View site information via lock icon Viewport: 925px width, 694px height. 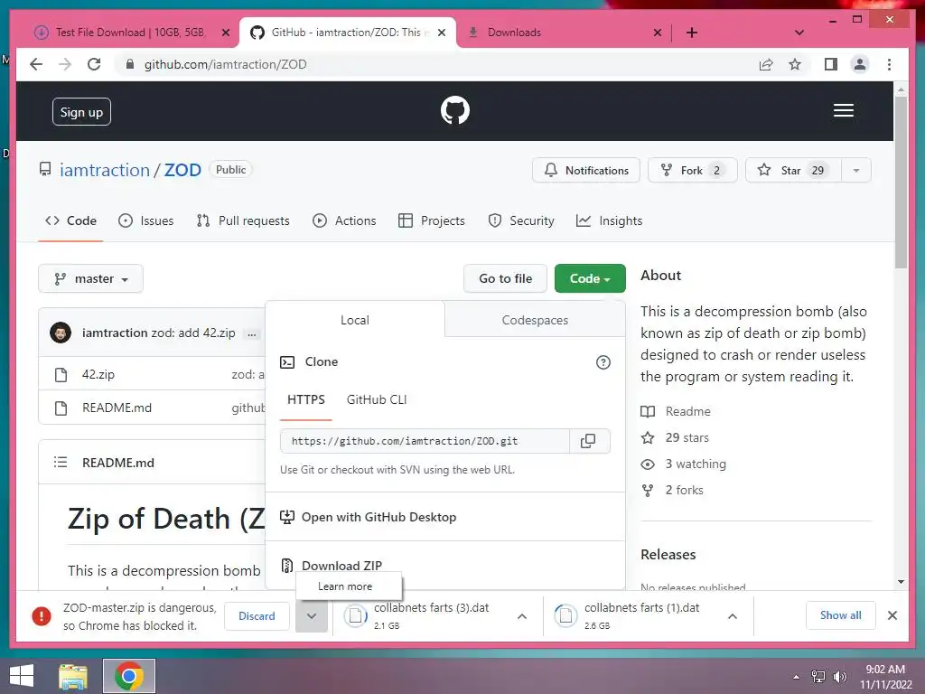(130, 64)
